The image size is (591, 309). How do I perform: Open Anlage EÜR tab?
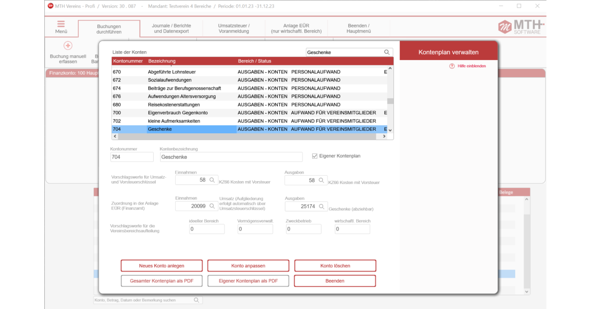point(296,28)
